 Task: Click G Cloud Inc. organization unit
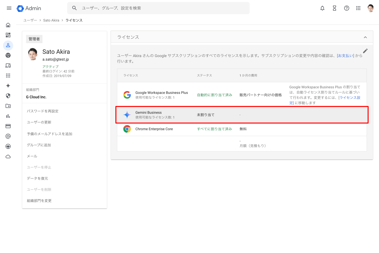pos(36,97)
